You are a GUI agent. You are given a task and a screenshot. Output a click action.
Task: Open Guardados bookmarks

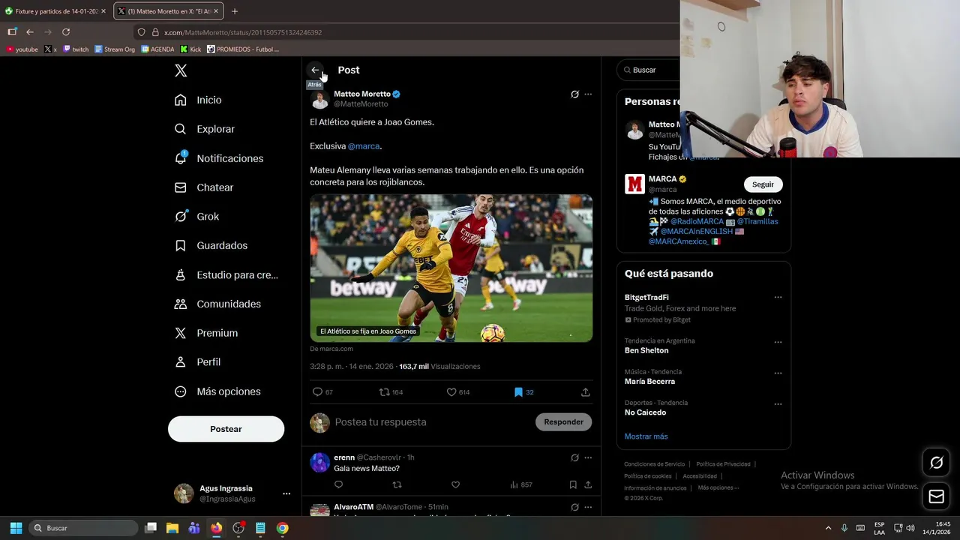(211, 245)
